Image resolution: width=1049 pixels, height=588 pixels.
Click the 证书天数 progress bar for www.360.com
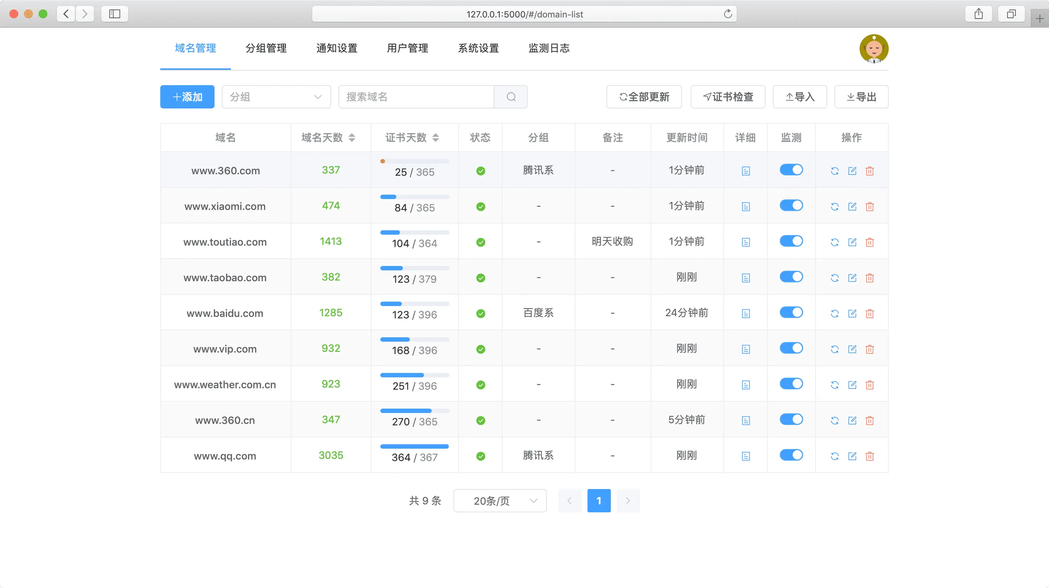[413, 160]
